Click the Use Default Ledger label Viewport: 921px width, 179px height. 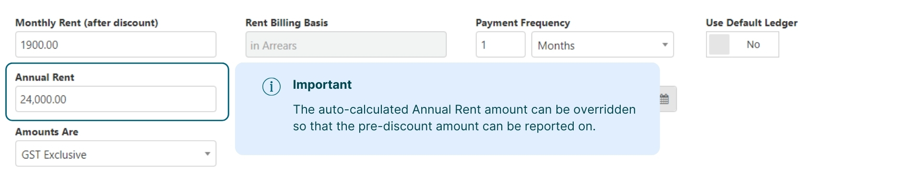(x=752, y=23)
